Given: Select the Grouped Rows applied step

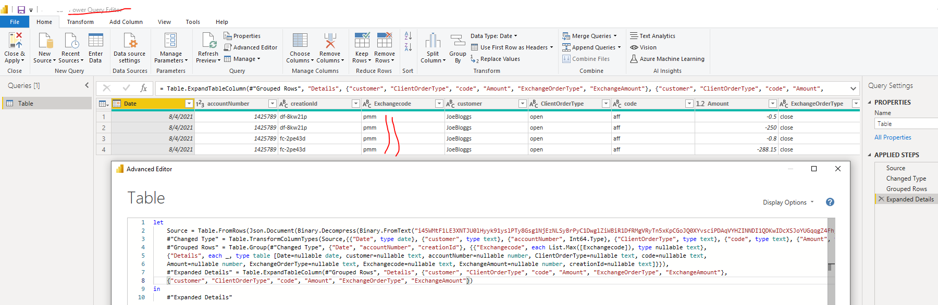Looking at the screenshot, I should pyautogui.click(x=906, y=189).
